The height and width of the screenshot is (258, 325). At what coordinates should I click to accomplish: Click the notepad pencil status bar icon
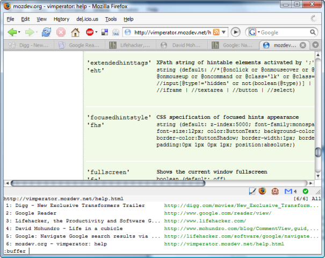(252, 191)
